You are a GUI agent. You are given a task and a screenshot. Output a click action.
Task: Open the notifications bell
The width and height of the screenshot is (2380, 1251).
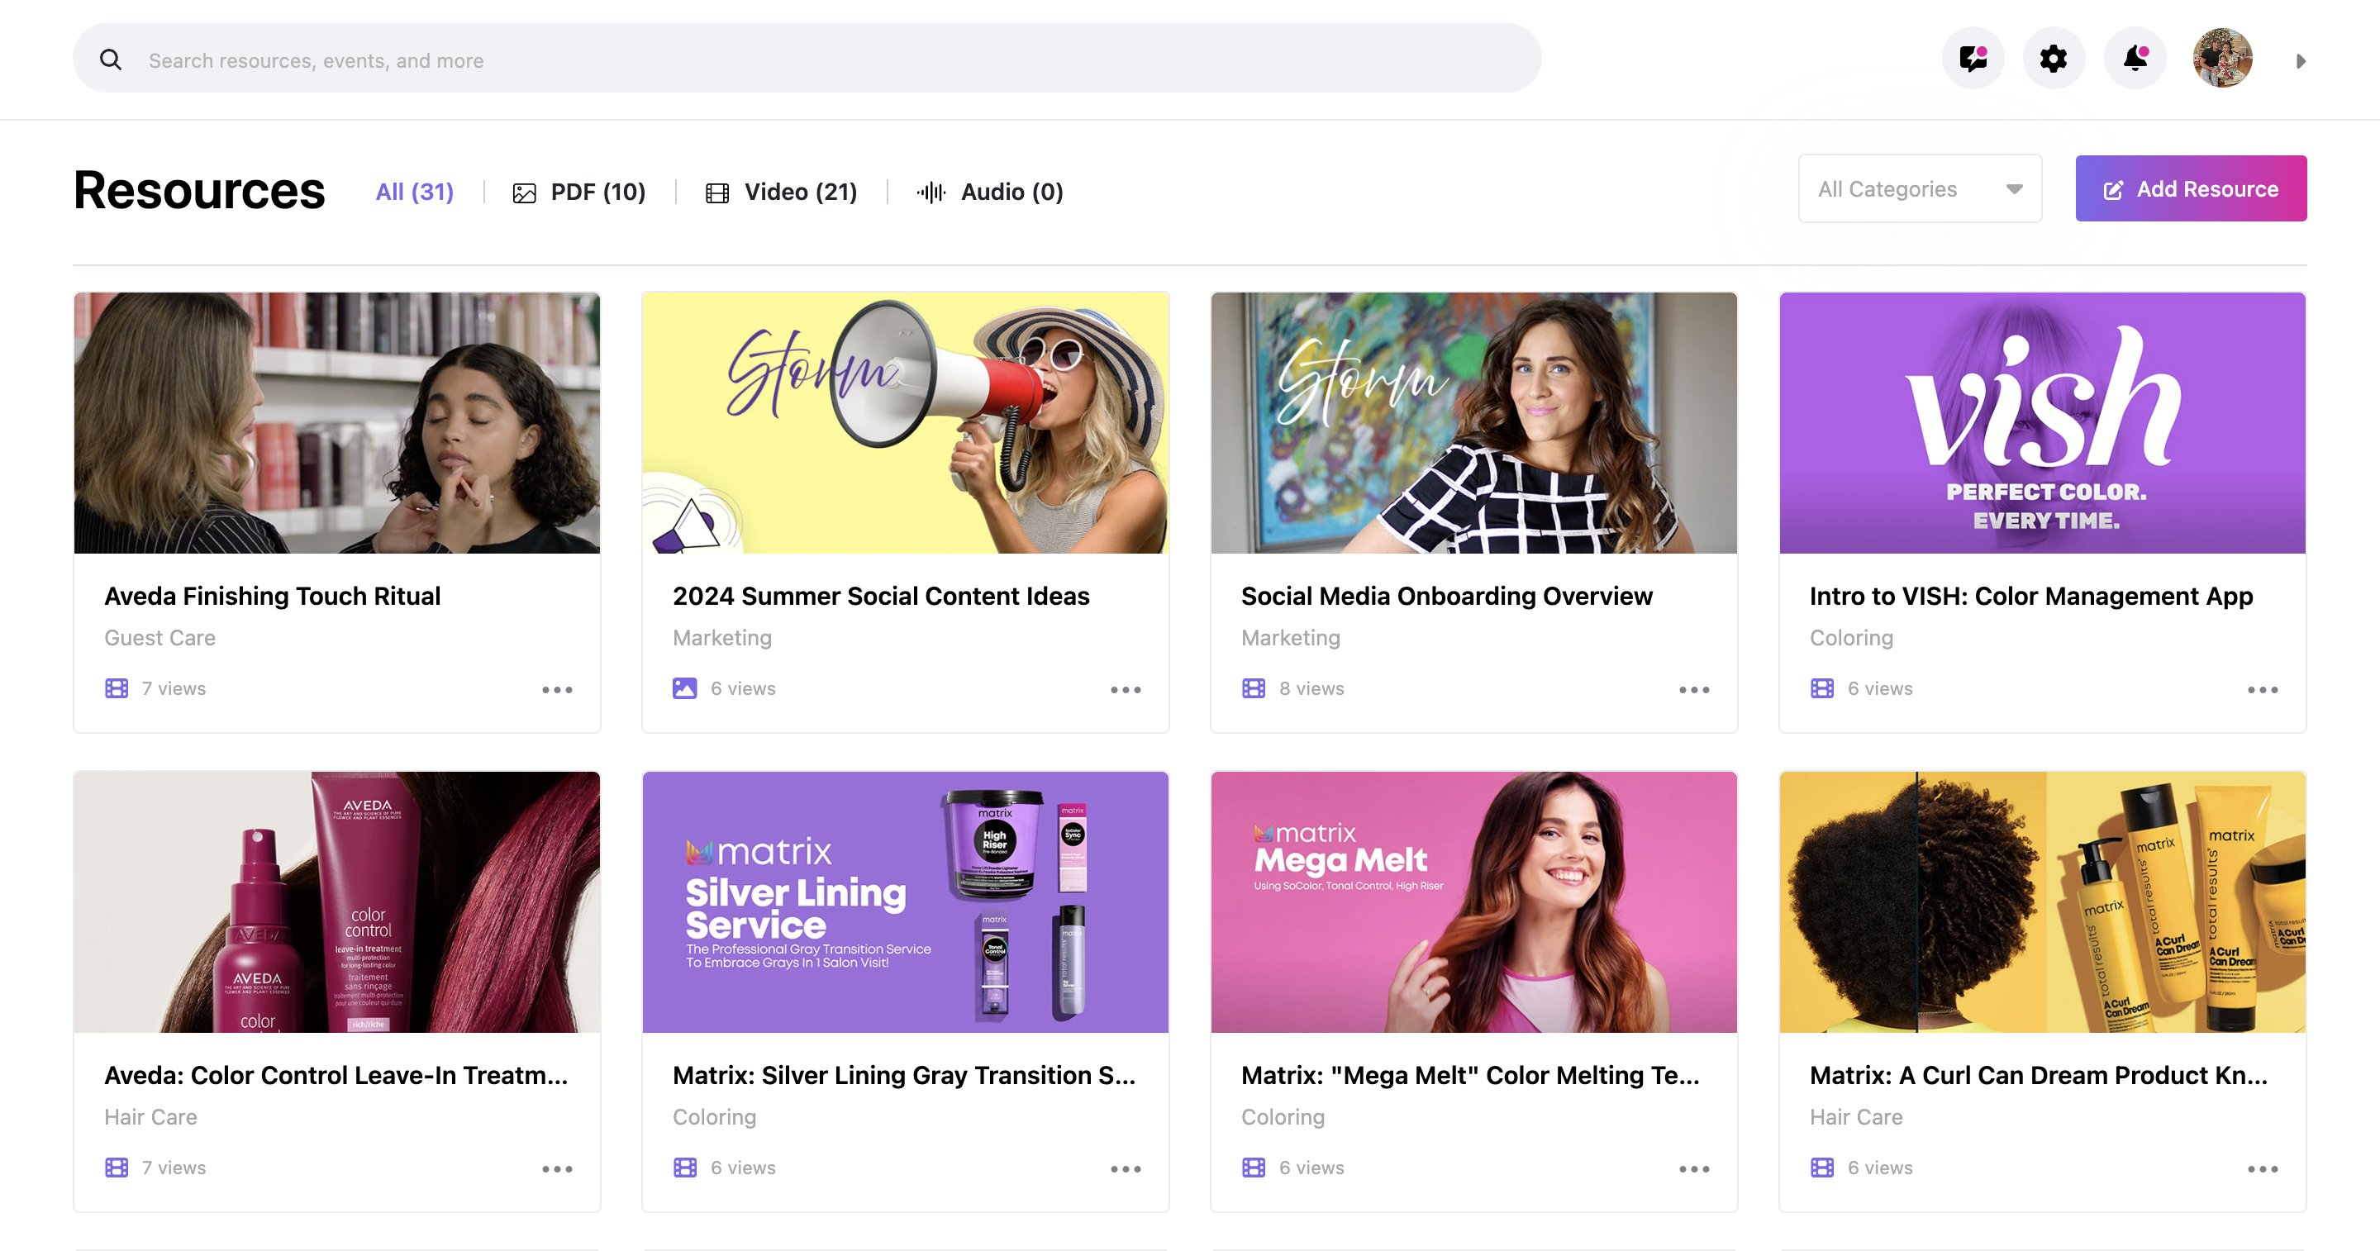pos(2135,59)
